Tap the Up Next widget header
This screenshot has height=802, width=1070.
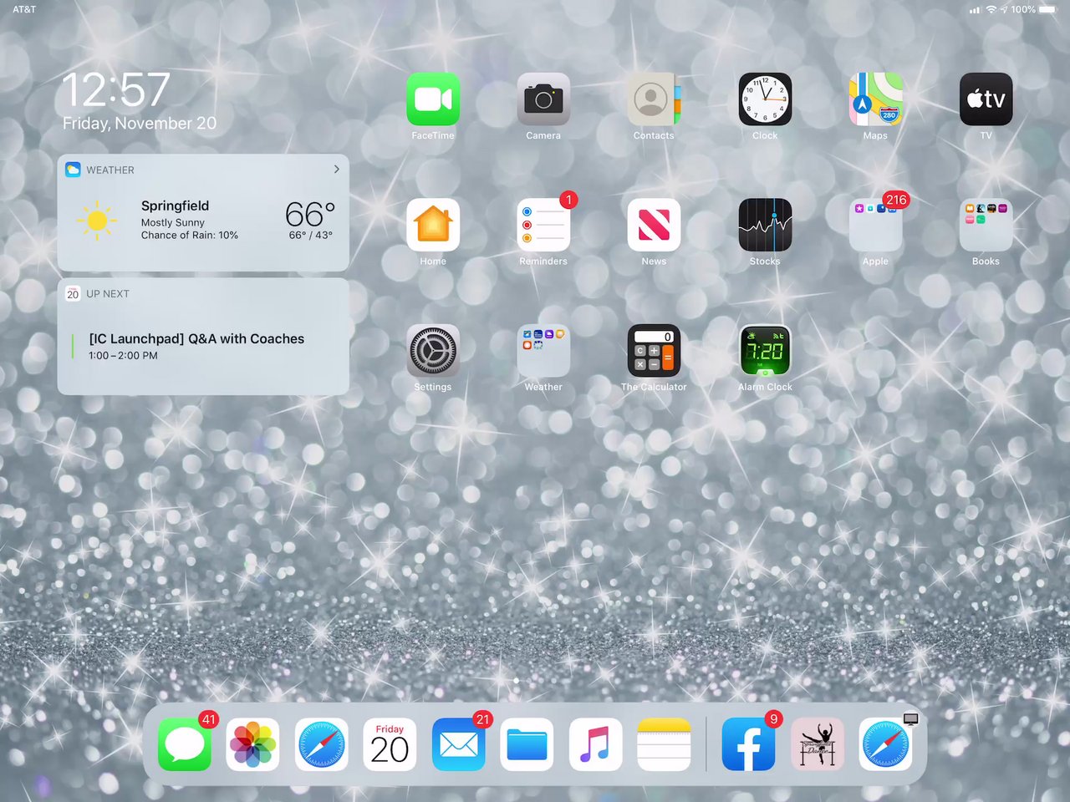[x=97, y=294]
